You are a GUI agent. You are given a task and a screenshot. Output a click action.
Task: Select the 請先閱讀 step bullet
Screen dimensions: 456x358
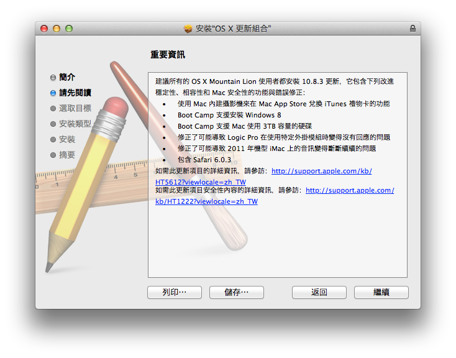[x=53, y=93]
